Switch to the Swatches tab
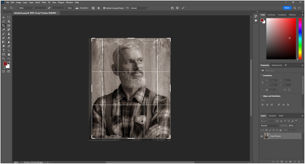305x164 pixels. click(271, 14)
